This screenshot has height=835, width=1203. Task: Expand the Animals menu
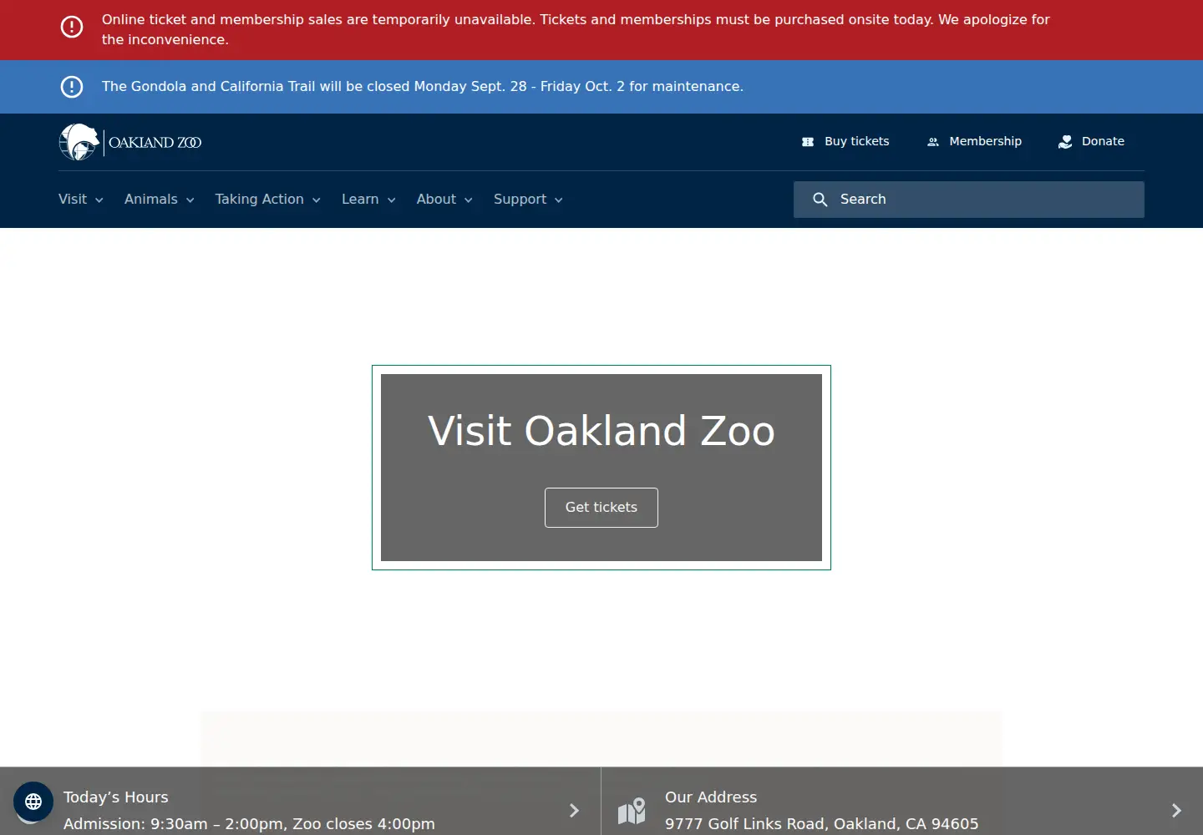[160, 200]
